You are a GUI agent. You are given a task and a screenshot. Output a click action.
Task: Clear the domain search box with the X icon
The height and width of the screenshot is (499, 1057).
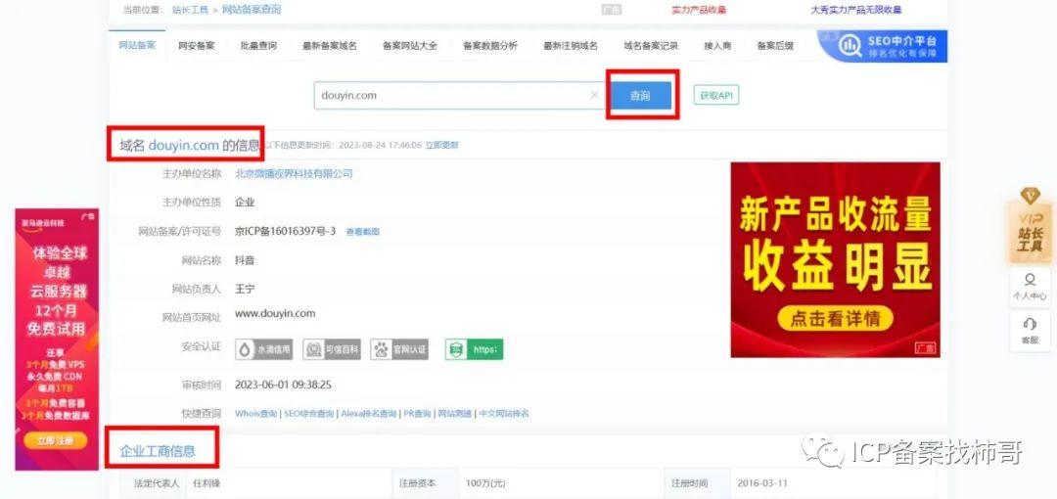(594, 95)
